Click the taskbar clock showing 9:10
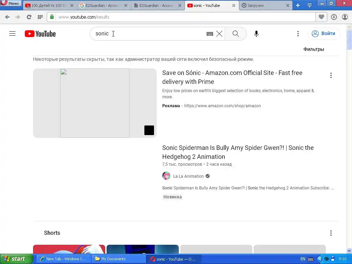 coord(343,259)
